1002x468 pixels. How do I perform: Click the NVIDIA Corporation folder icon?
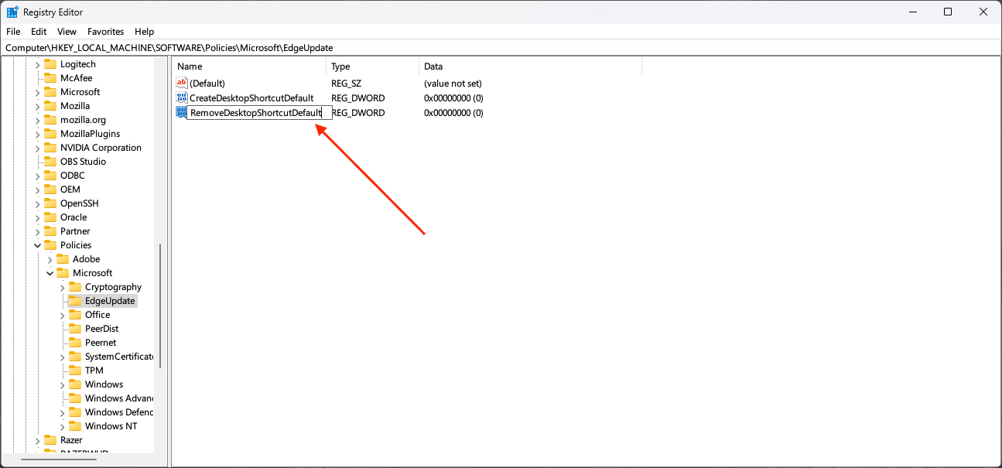pos(50,148)
